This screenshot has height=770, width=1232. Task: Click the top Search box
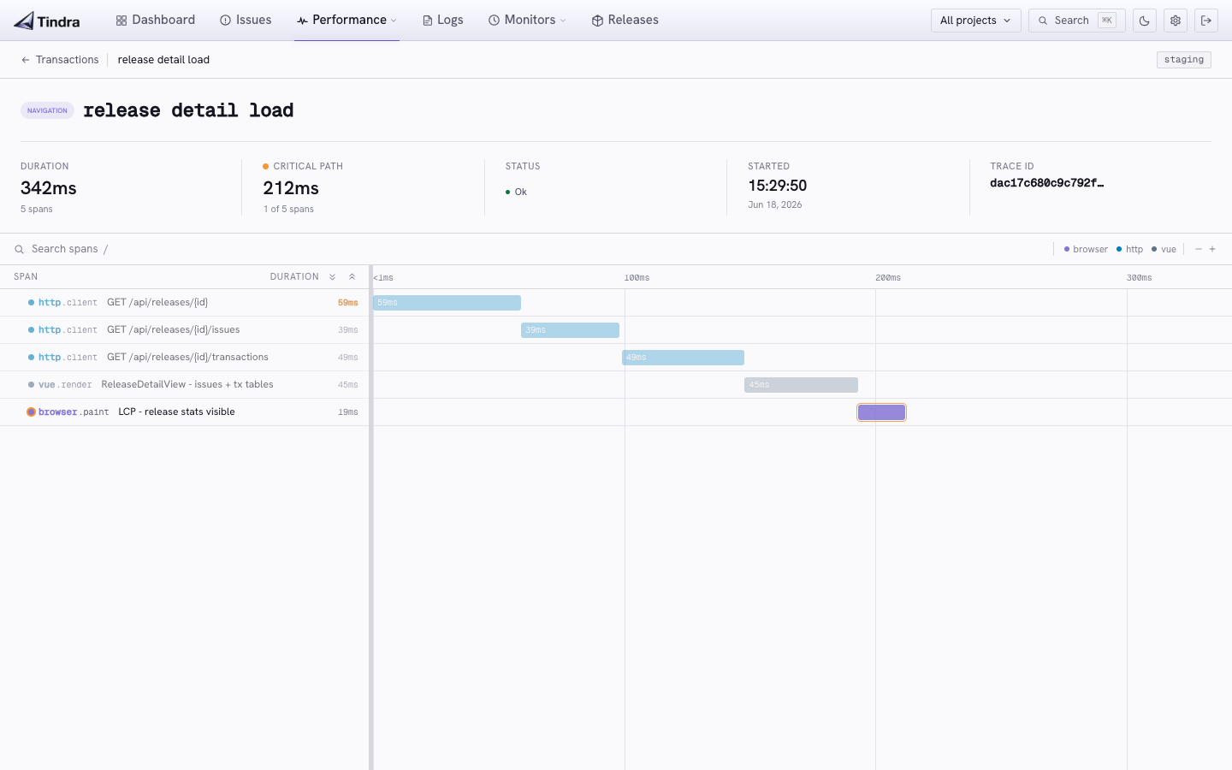(x=1076, y=21)
